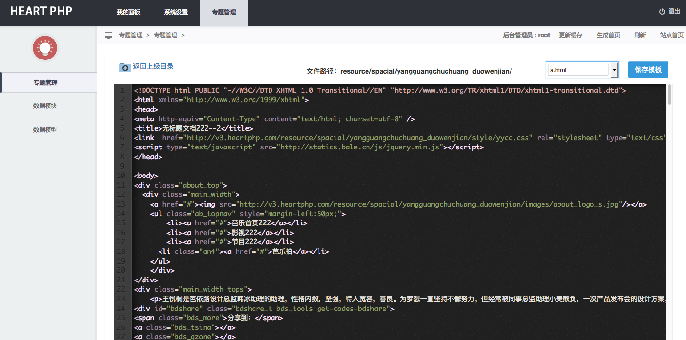
Task: Click the title text 无标题文档222--2
Action: tap(191, 128)
